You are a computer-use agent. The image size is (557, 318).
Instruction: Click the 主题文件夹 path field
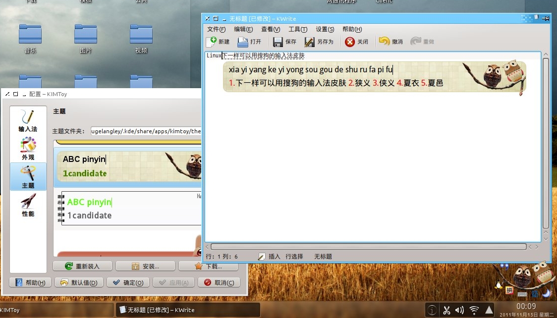click(146, 131)
